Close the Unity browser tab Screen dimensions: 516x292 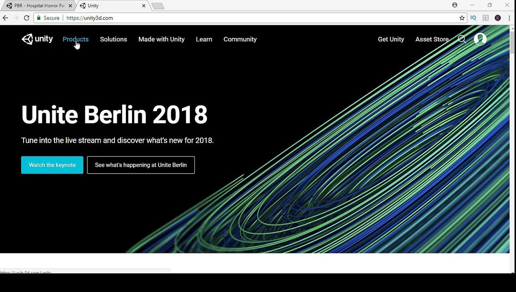[x=144, y=6]
